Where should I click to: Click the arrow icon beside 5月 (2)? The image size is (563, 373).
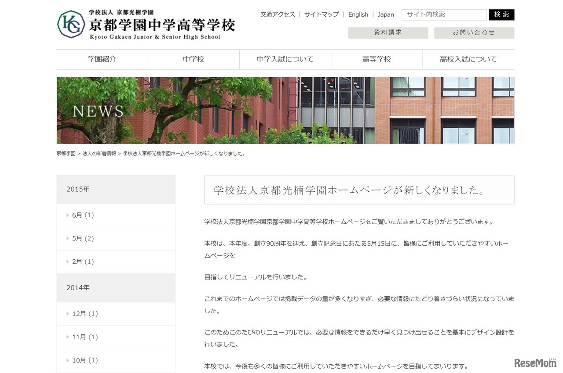[69, 238]
